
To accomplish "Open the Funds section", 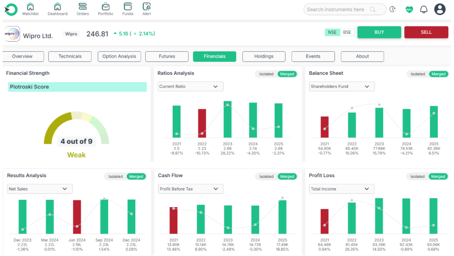I will [128, 9].
